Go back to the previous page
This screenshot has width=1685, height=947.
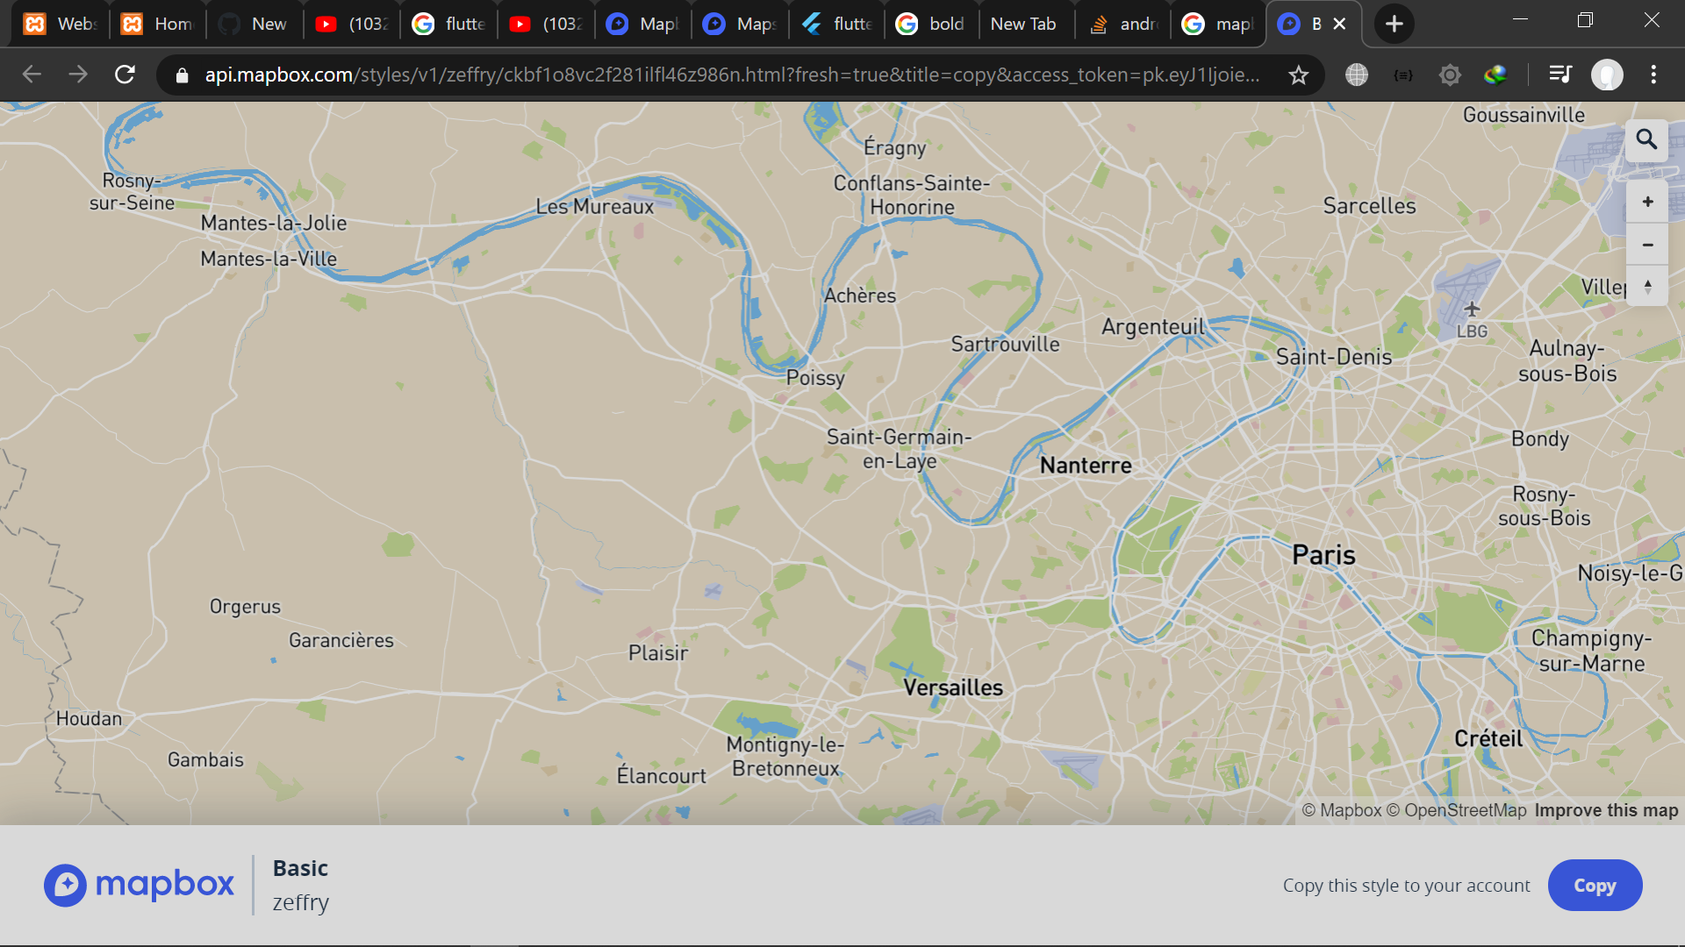32,75
